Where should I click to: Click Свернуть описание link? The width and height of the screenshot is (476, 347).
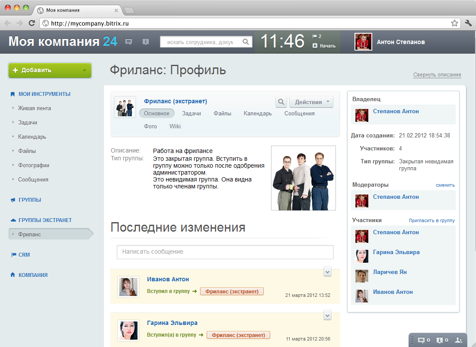(437, 75)
